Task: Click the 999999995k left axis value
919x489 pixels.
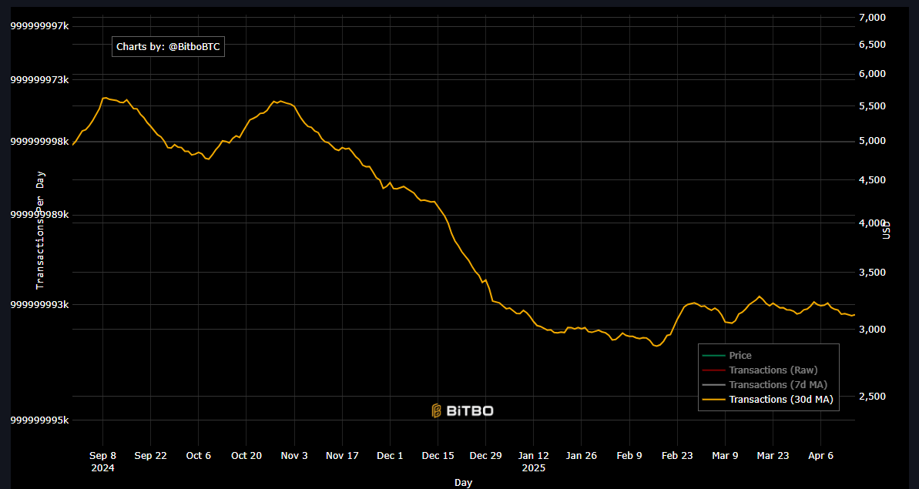Action: point(40,420)
